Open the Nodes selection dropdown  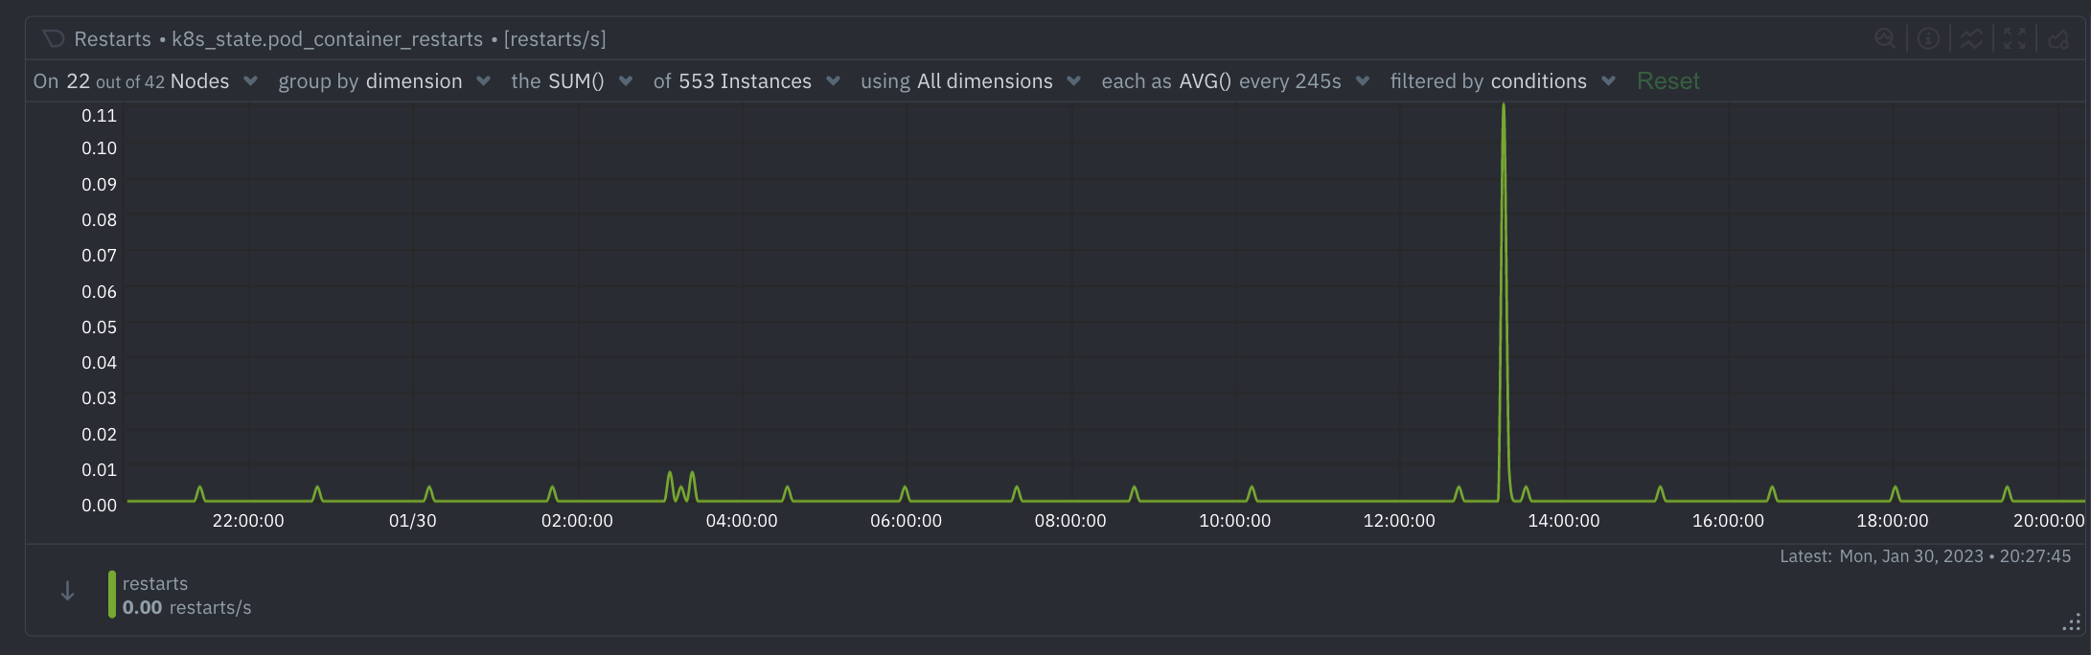(x=146, y=81)
